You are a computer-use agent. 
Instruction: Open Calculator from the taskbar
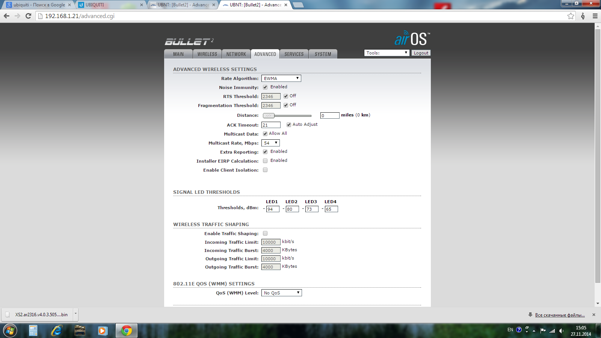tap(33, 330)
